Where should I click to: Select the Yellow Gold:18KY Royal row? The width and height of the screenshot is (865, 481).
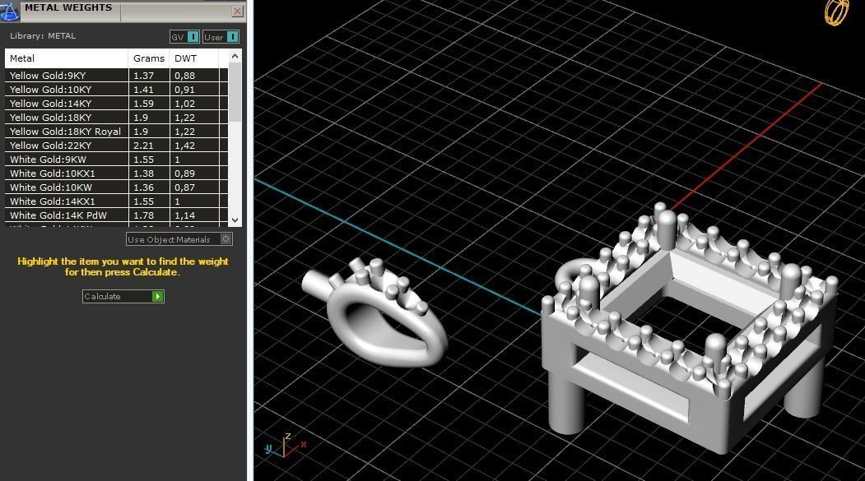point(116,131)
